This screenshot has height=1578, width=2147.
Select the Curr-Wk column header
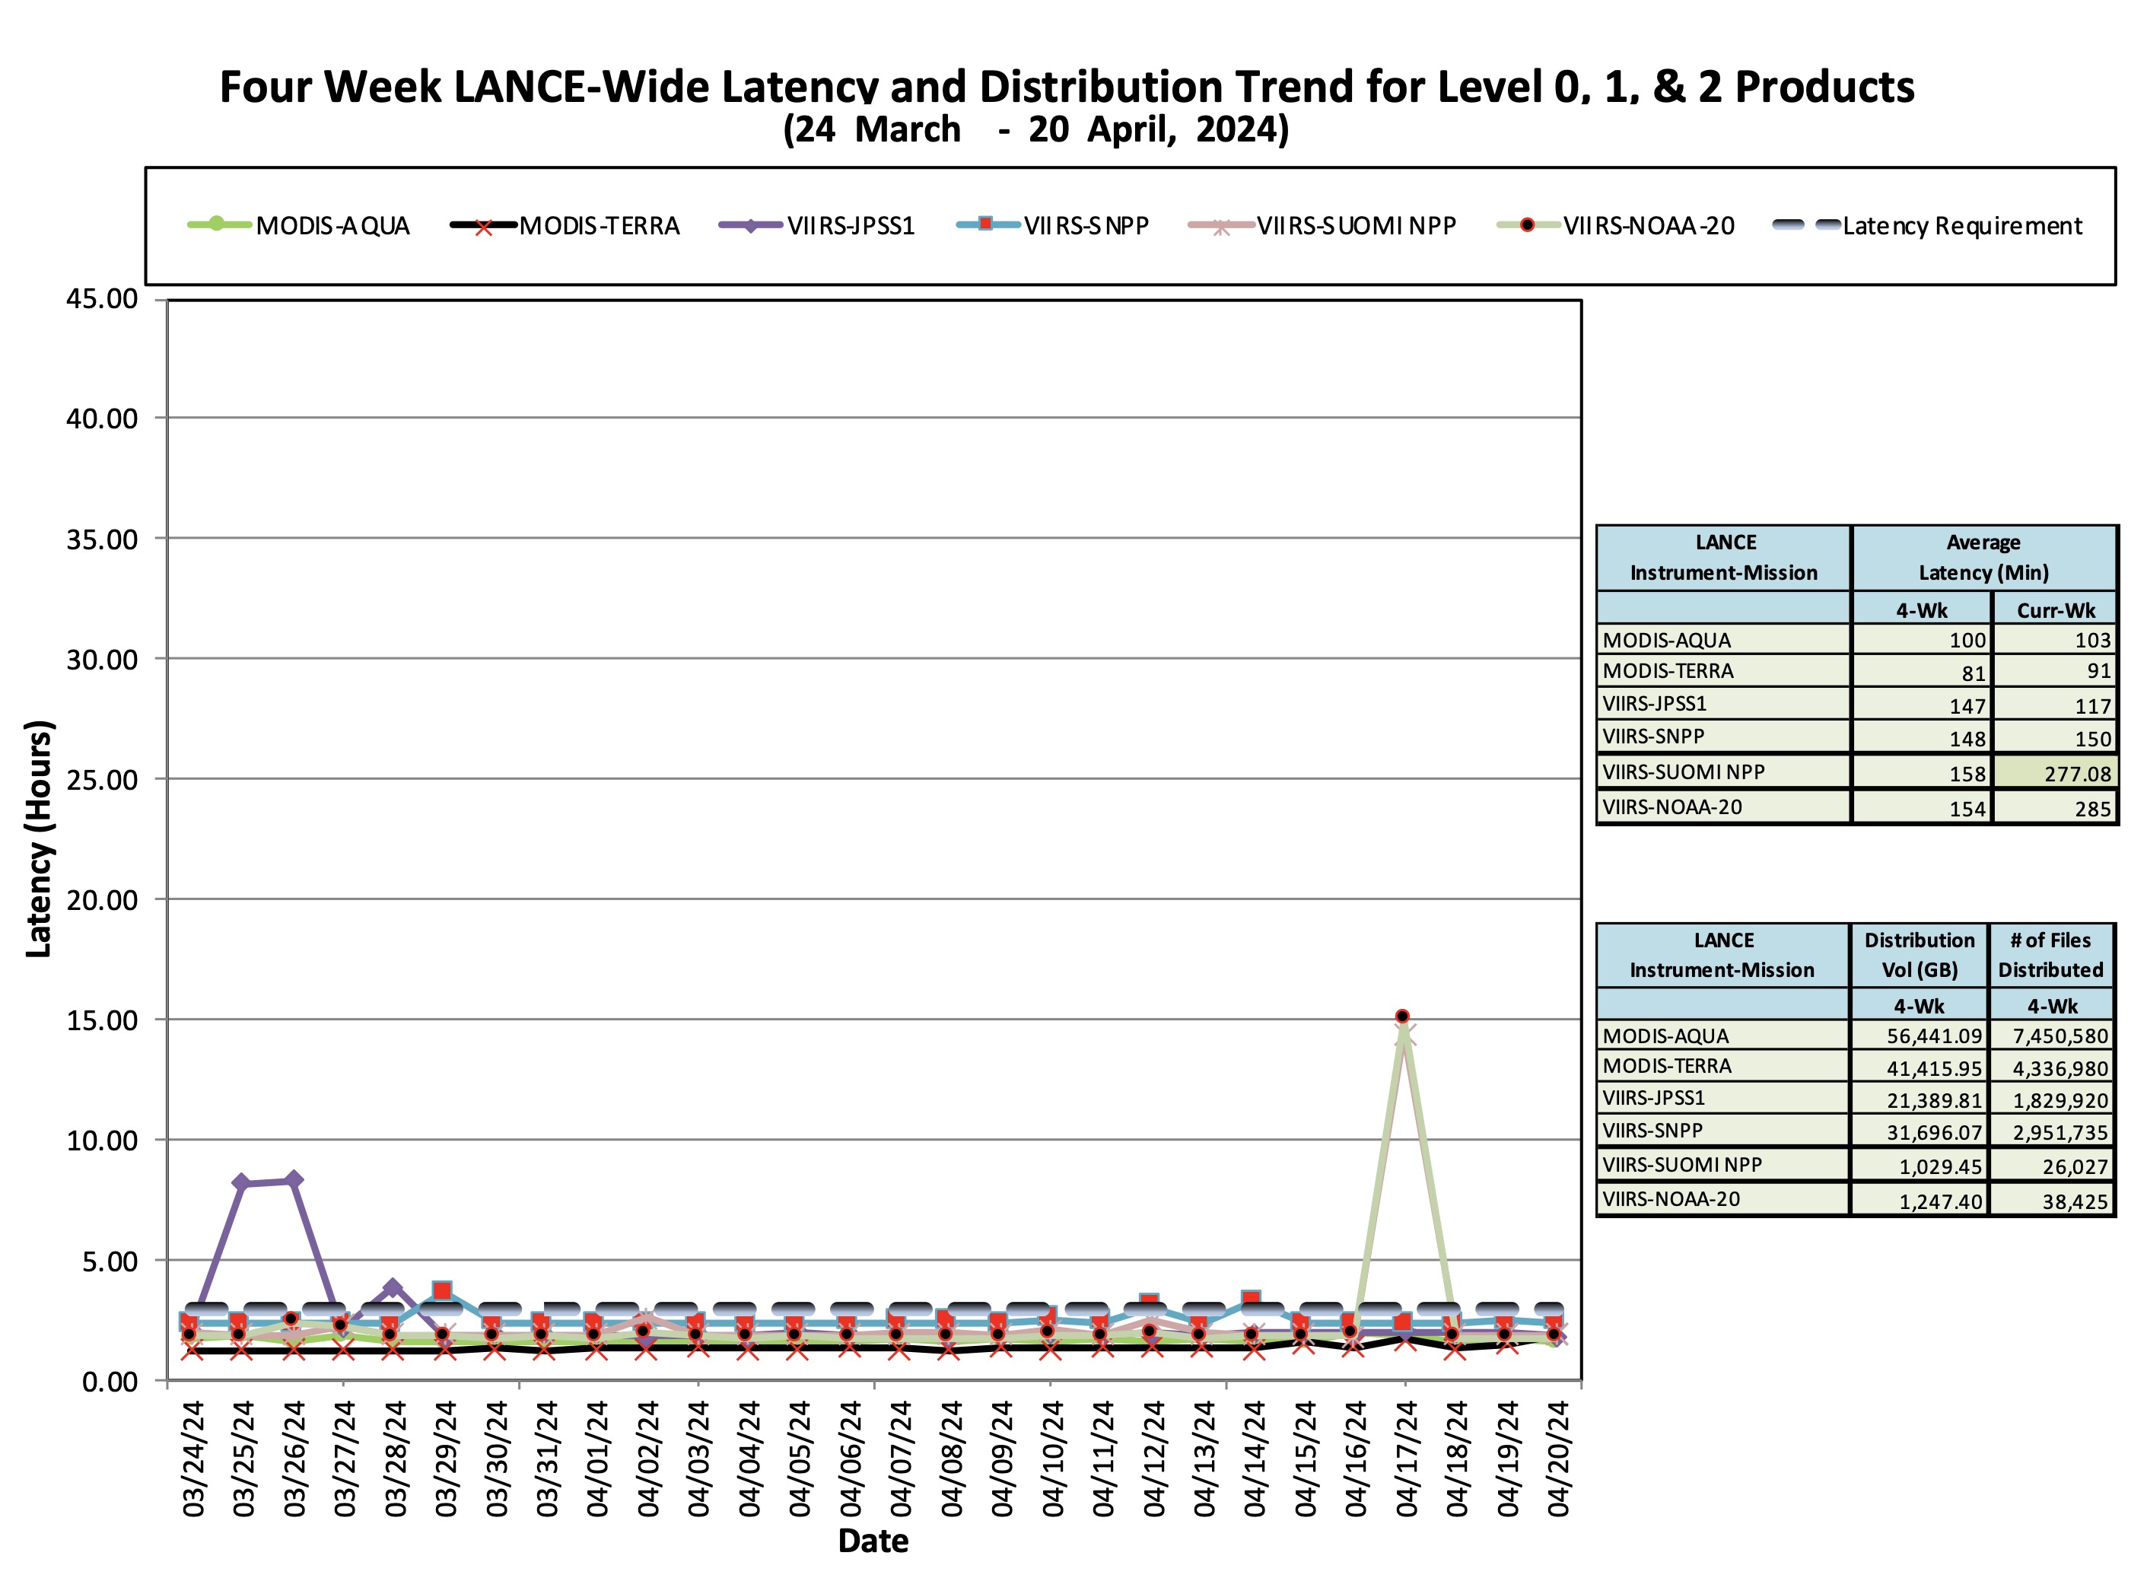tap(2054, 609)
